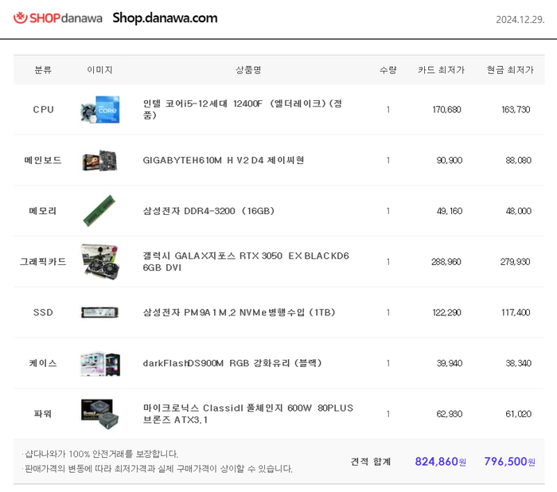Click the CPU cash price 163,730
The image size is (557, 492).
click(516, 110)
